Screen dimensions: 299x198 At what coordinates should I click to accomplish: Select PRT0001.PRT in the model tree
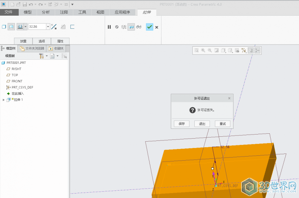tap(16, 63)
